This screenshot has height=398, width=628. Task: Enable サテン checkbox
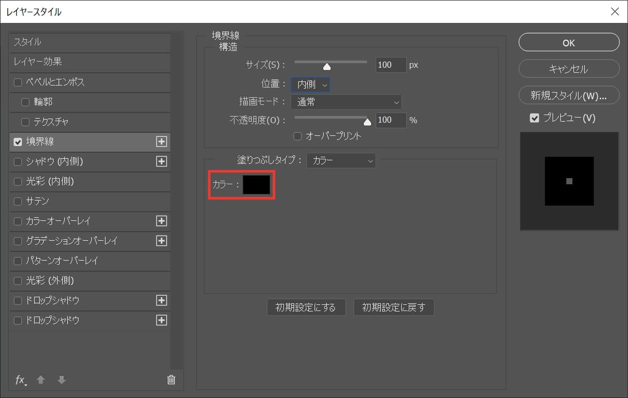coord(18,202)
